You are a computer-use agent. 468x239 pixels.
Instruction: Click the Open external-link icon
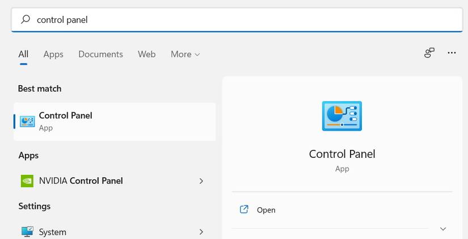[x=244, y=209]
